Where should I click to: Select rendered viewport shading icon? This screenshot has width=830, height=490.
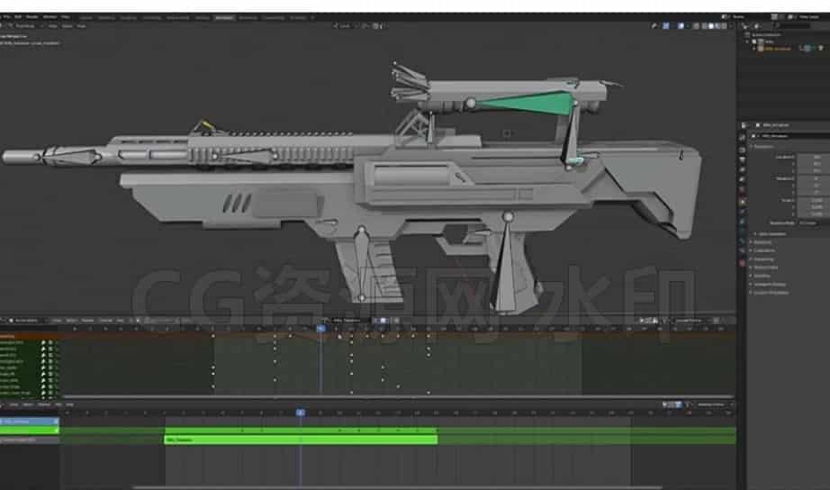pos(725,25)
